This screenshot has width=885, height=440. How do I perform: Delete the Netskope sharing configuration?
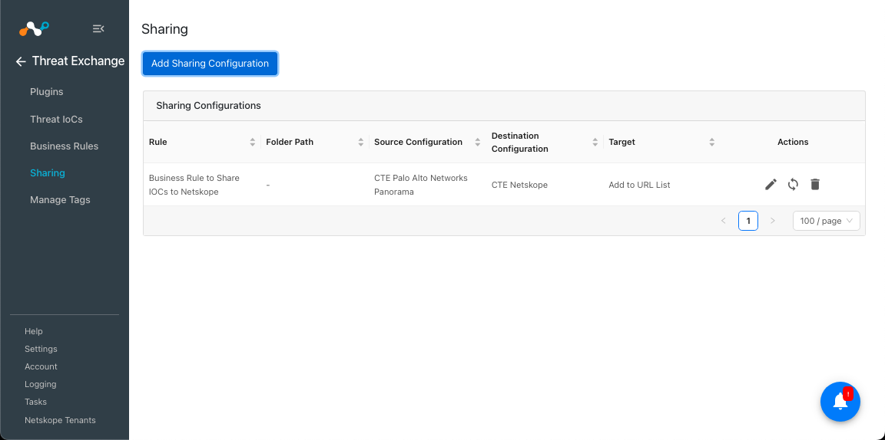815,184
